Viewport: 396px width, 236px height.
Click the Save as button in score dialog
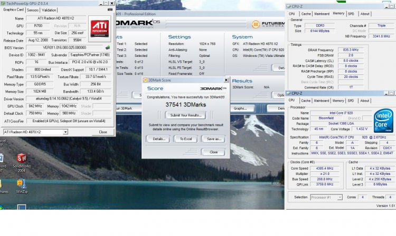(x=214, y=139)
